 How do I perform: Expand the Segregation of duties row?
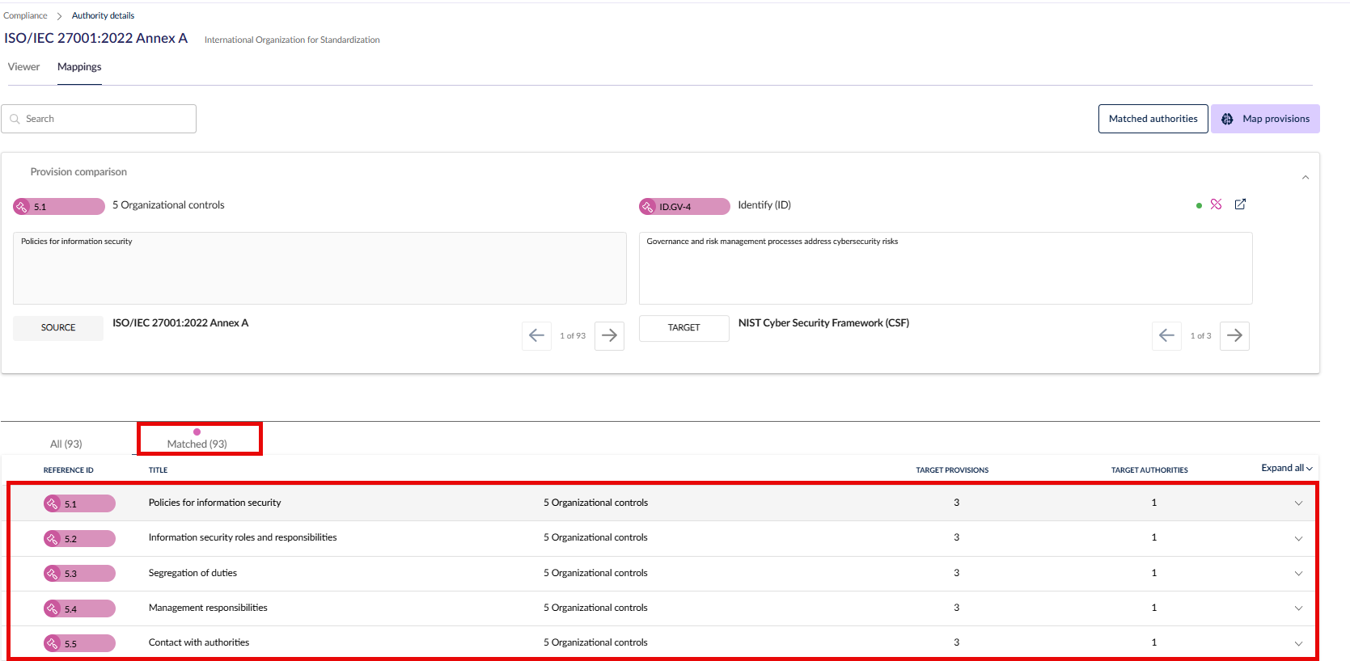[x=1298, y=574]
